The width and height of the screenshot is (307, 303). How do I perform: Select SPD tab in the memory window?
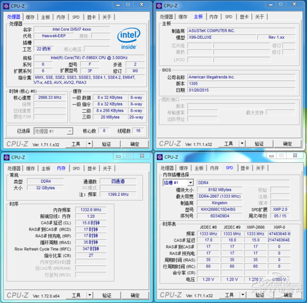[76, 168]
